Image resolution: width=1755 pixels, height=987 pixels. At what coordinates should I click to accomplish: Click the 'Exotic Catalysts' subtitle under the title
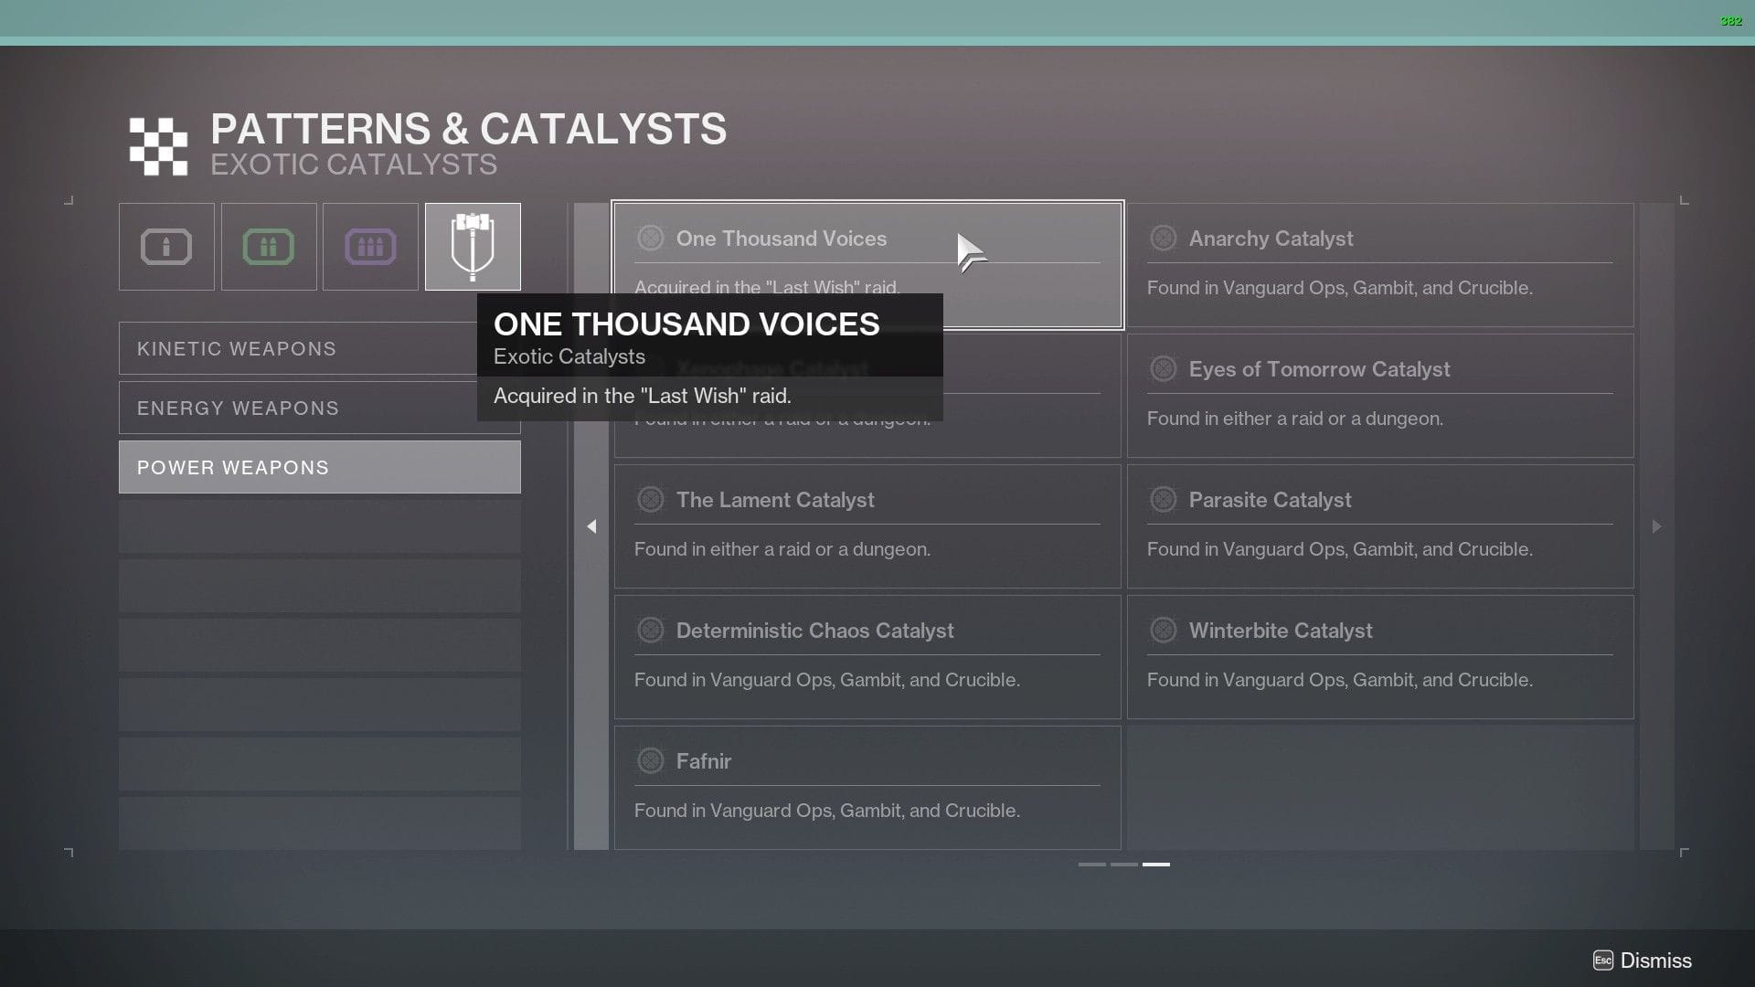[x=354, y=164]
